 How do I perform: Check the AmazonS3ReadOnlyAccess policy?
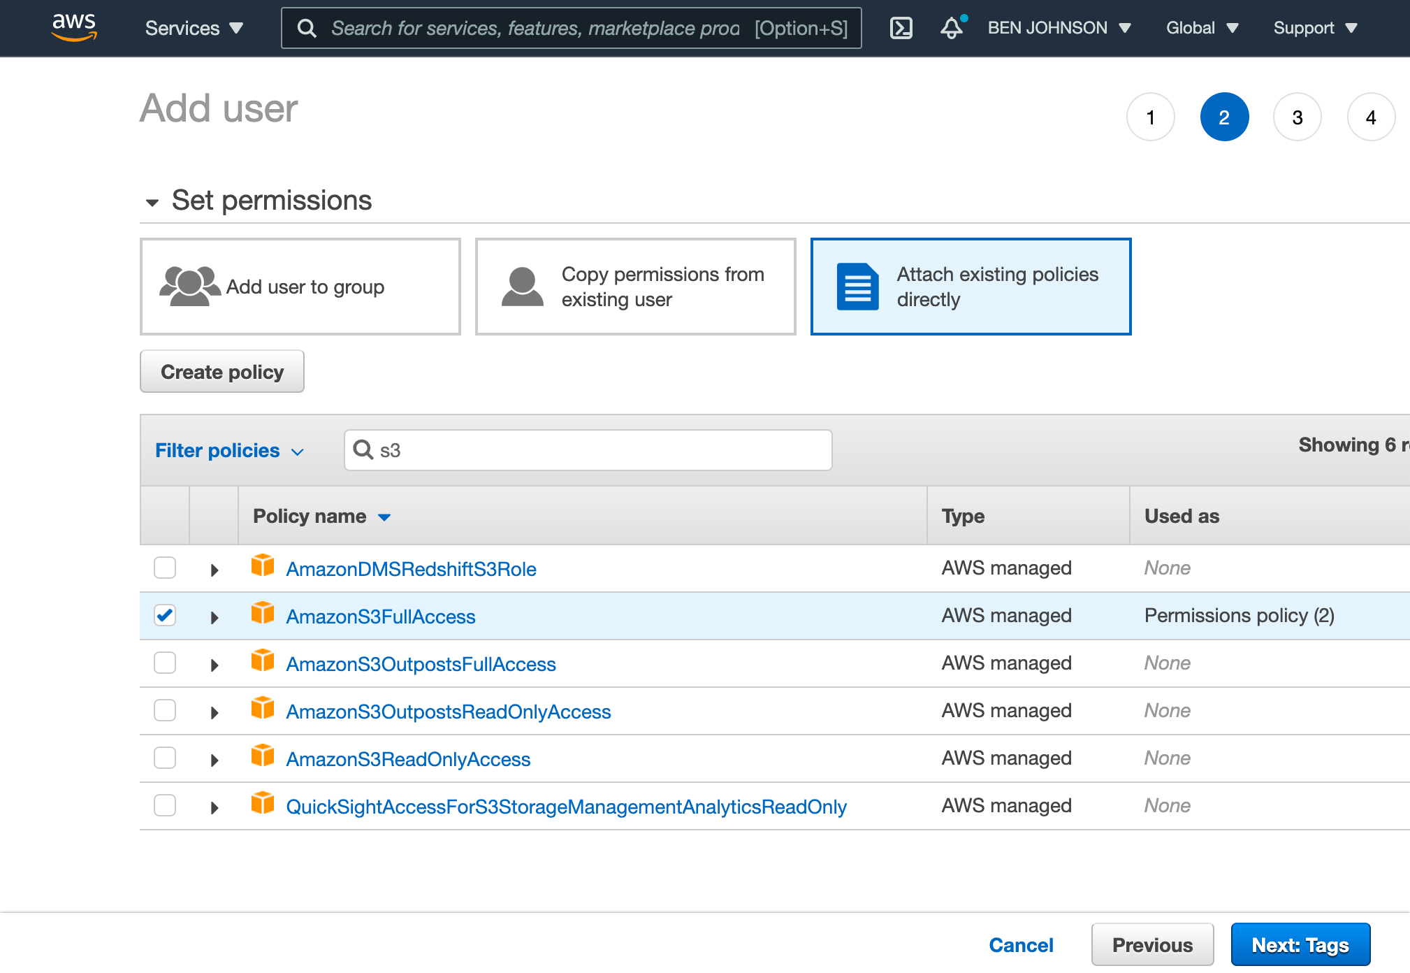(x=164, y=758)
